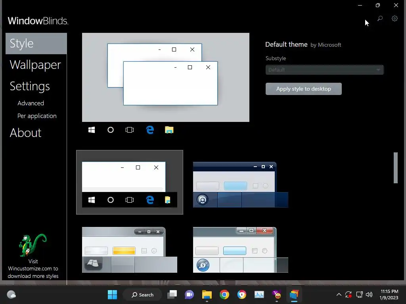406x304 pixels.
Task: Launch Google Chrome from the taskbar
Action: tap(224, 294)
